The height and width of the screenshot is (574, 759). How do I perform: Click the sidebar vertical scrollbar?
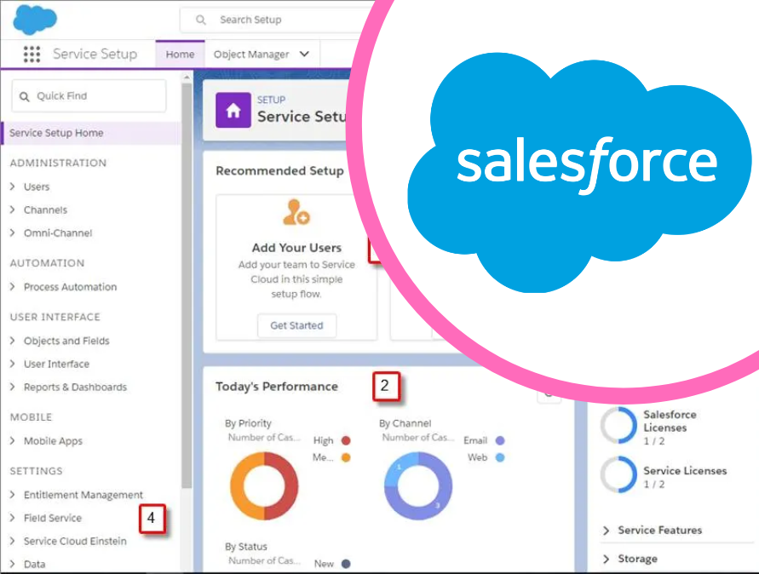click(187, 285)
